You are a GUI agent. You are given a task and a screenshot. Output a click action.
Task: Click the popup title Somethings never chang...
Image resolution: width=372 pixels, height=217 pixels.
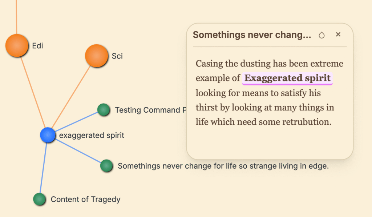click(252, 35)
